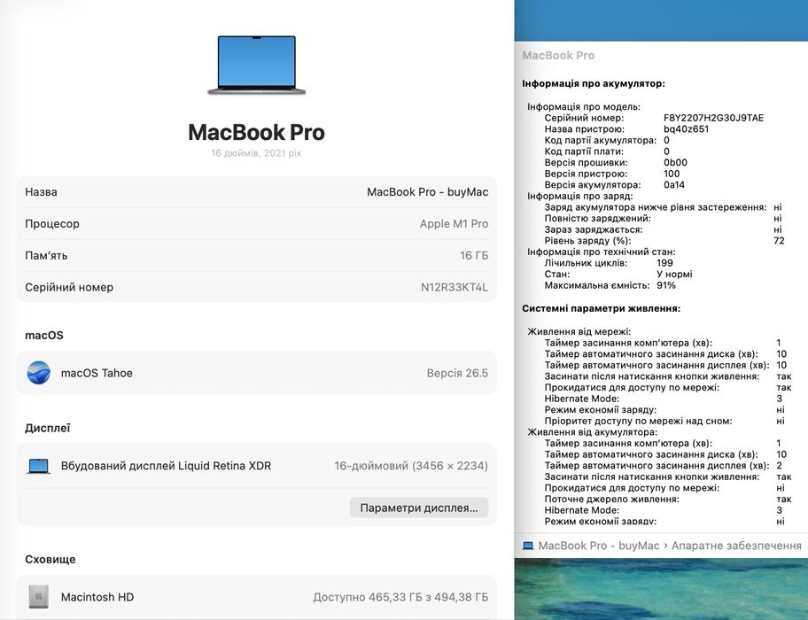The height and width of the screenshot is (620, 808).
Task: Click the Macintosh HD drive icon
Action: point(39,597)
